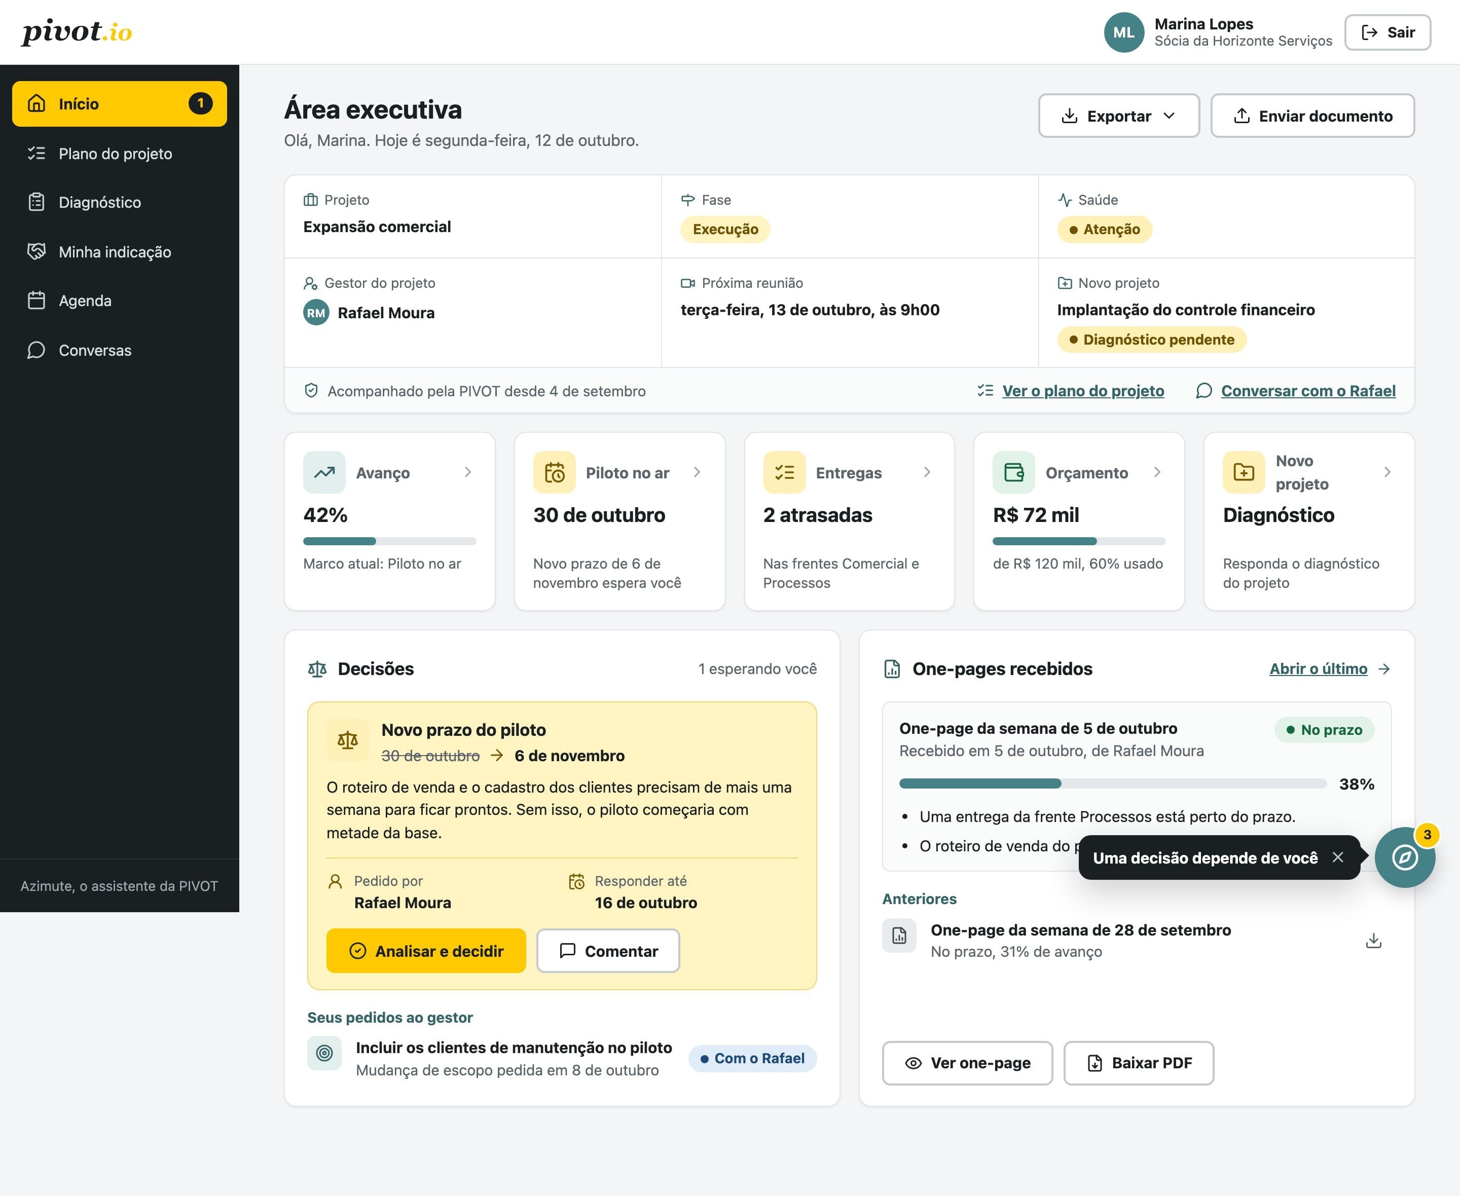This screenshot has width=1460, height=1196.
Task: Click the Com o Rafael status badge
Action: (x=752, y=1058)
